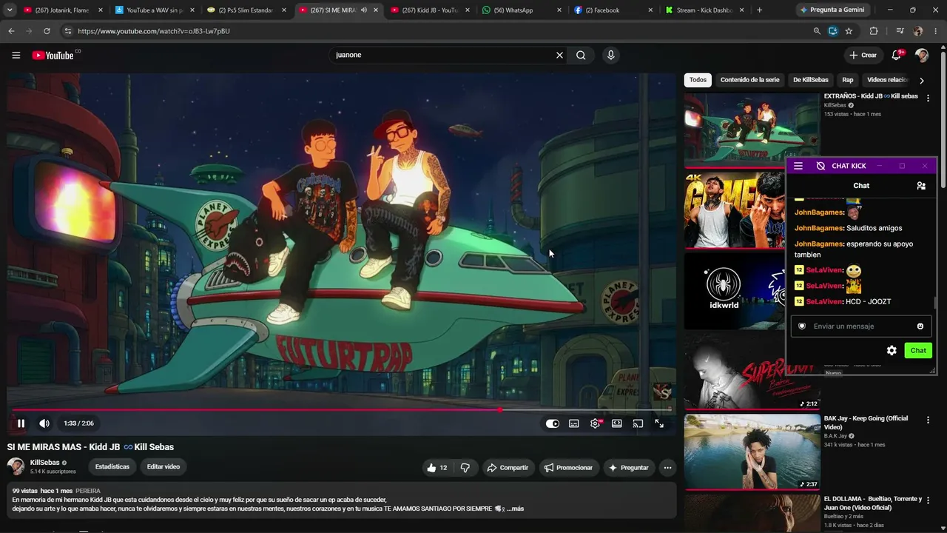Viewport: 947px width, 533px height.
Task: Bookmark this page with the star
Action: [849, 31]
